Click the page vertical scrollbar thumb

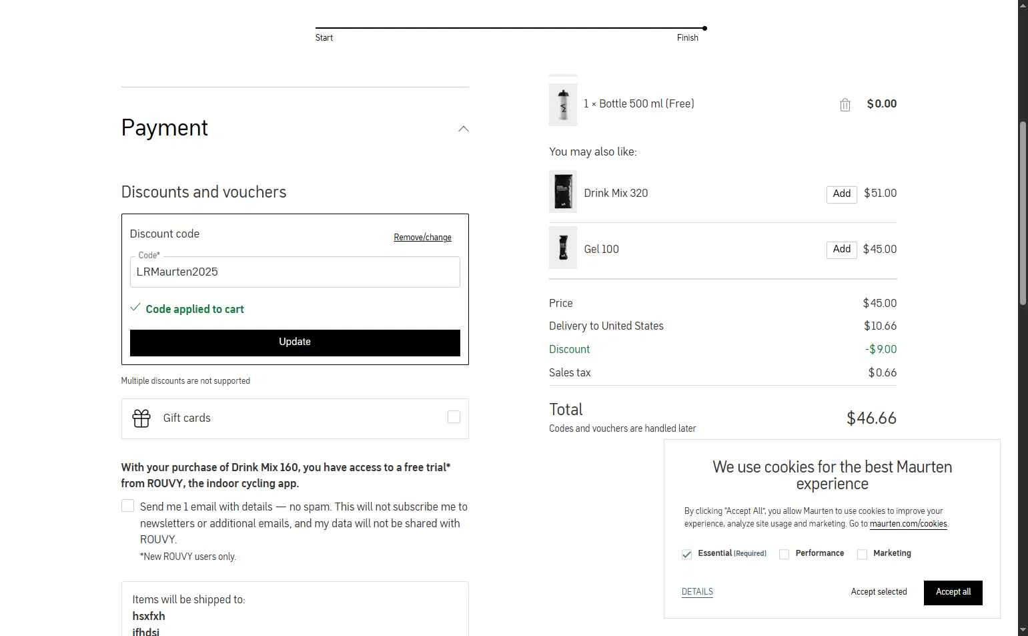[x=1023, y=214]
